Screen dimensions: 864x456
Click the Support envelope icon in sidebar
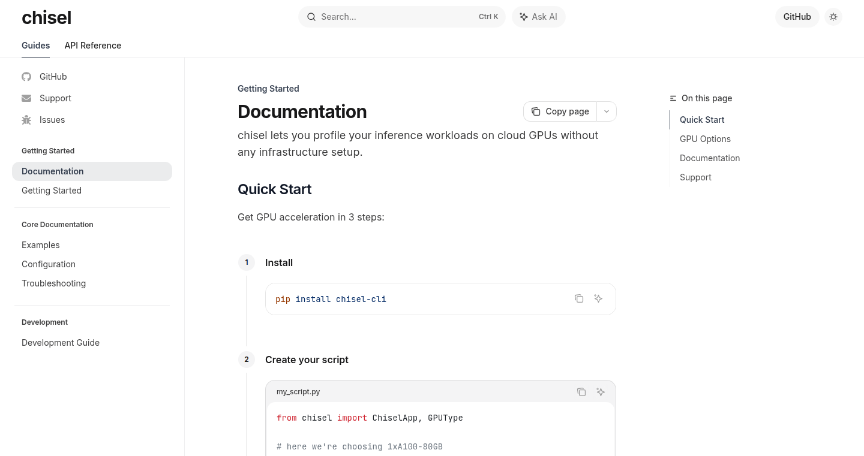click(x=26, y=98)
